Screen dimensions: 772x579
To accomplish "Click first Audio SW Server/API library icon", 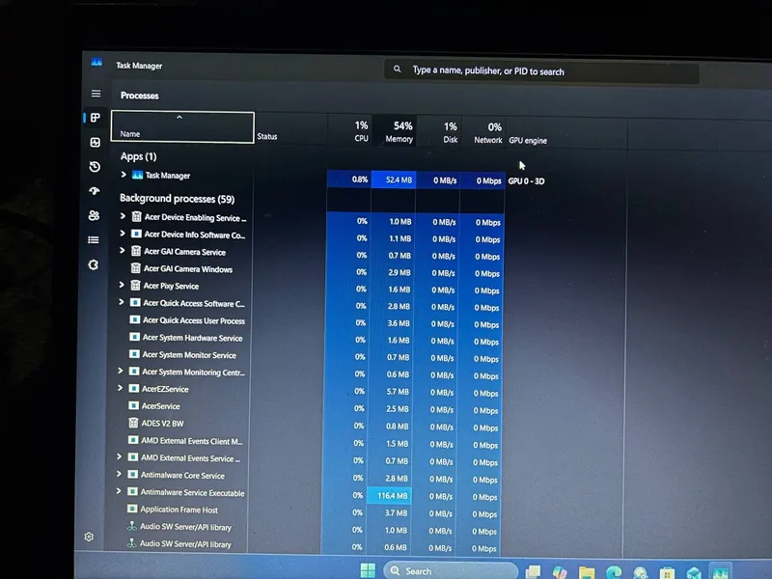I will [x=132, y=526].
